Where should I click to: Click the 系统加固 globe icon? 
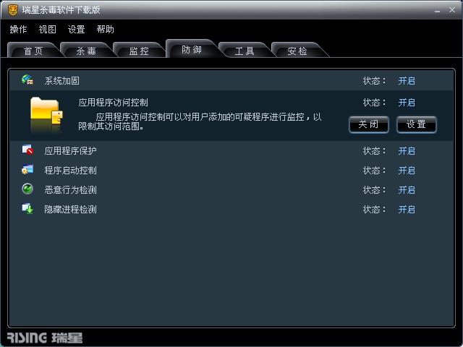pyautogui.click(x=27, y=80)
